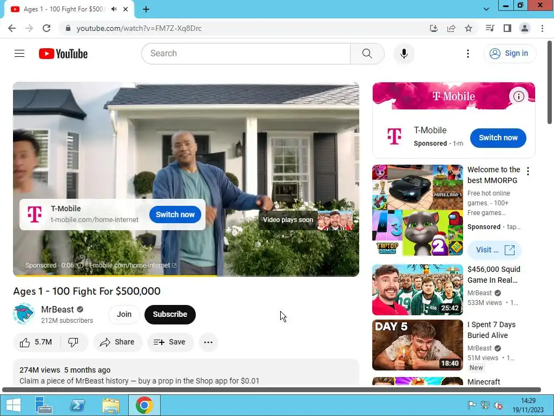Like the video with thumbs up

tap(36, 342)
